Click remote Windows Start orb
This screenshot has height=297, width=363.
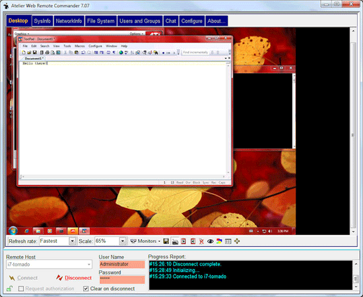pyautogui.click(x=13, y=230)
